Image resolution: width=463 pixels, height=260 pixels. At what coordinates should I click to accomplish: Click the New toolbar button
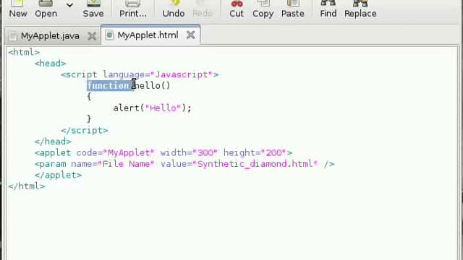[x=17, y=9]
